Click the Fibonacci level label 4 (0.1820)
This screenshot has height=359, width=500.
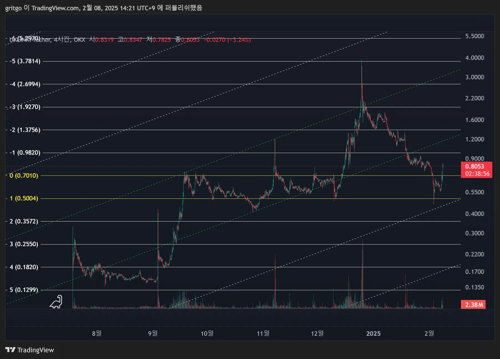[24, 267]
